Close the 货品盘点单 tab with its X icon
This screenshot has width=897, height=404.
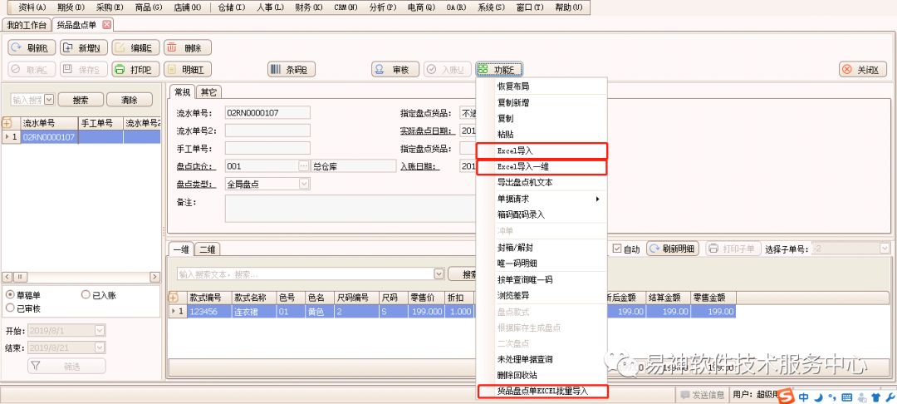pos(107,25)
